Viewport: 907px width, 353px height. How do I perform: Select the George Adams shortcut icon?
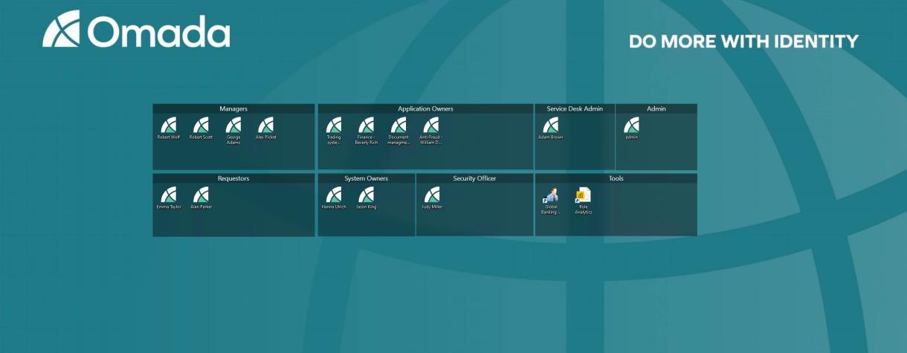click(233, 131)
